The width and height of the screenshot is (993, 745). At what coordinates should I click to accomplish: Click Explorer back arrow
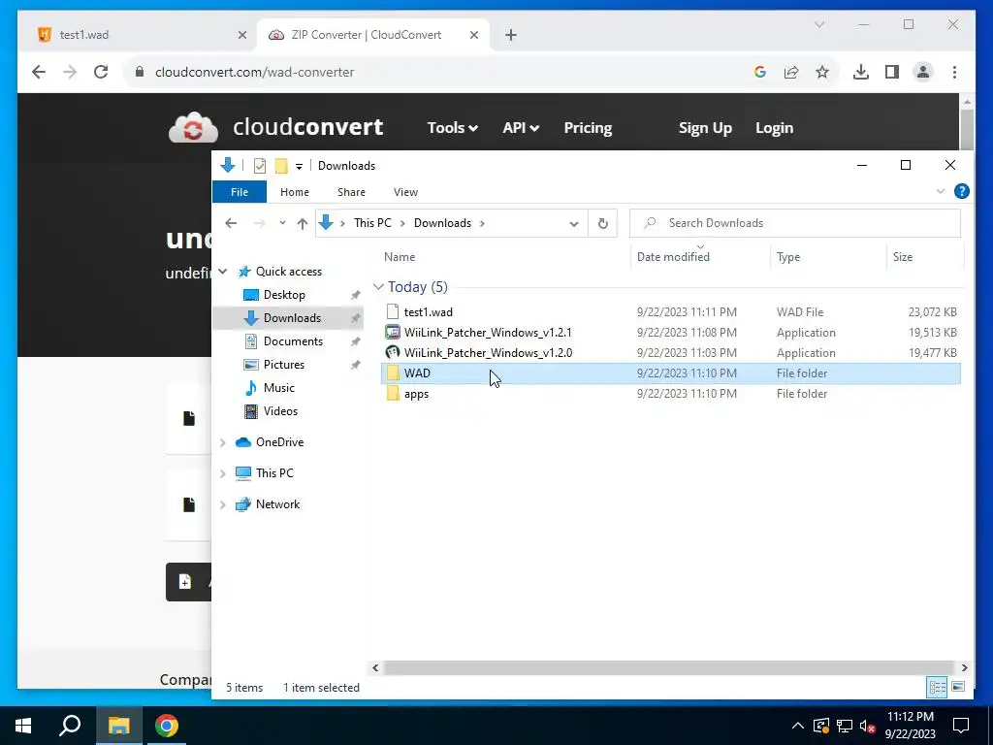pyautogui.click(x=231, y=223)
